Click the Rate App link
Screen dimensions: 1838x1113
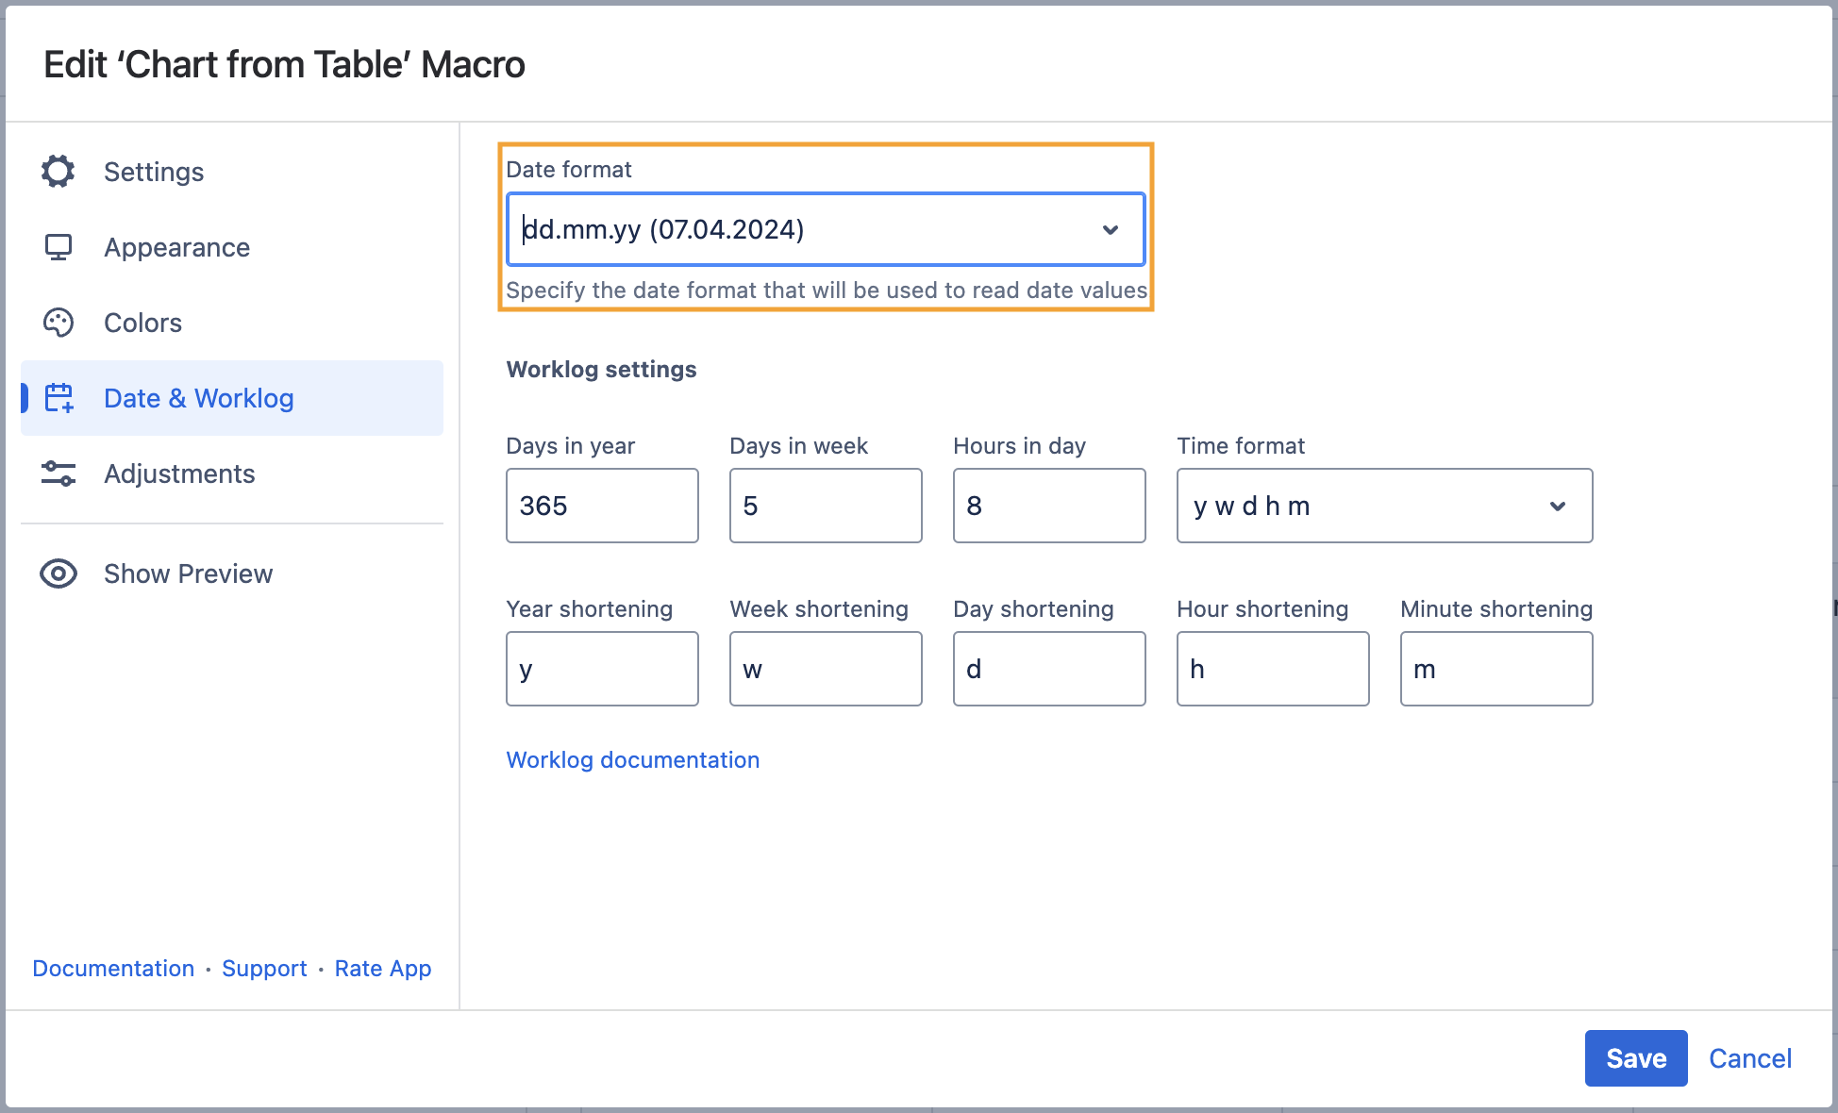tap(382, 969)
